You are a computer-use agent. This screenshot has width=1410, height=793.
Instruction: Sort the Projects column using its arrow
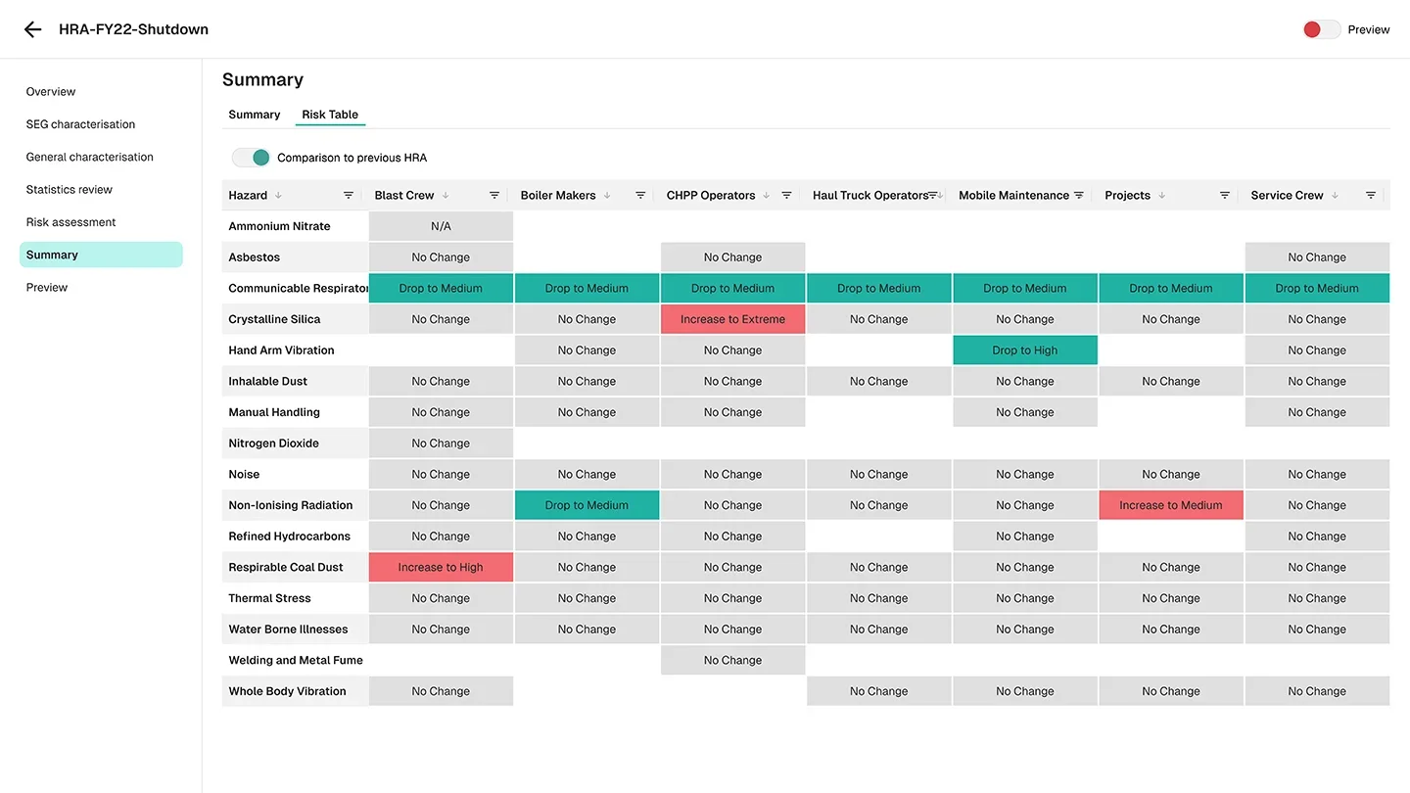coord(1163,195)
